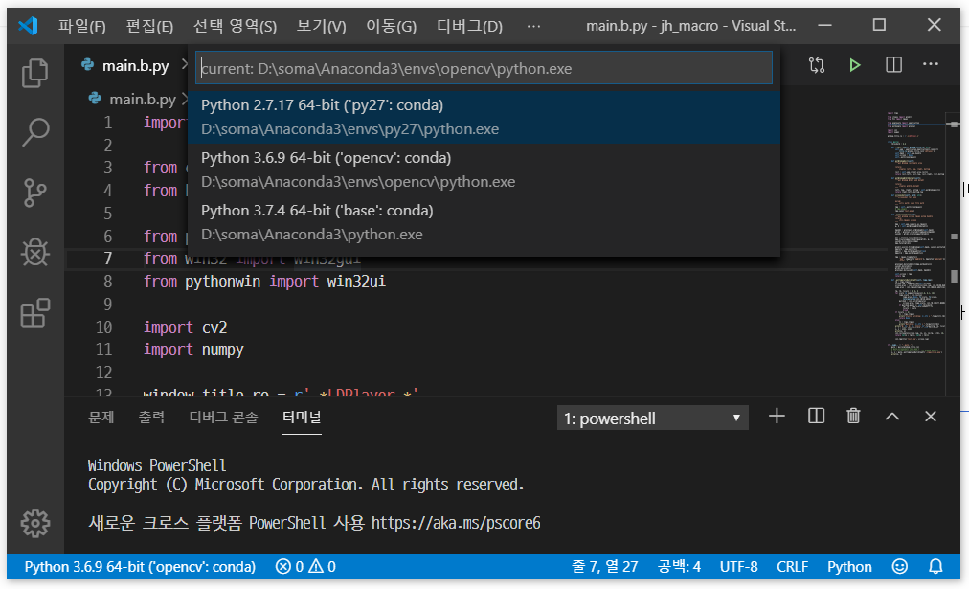Click the Windows PowerShell text in terminal
This screenshot has width=969, height=589.
tap(157, 465)
